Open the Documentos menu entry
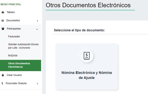The image size is (148, 94). point(13,21)
